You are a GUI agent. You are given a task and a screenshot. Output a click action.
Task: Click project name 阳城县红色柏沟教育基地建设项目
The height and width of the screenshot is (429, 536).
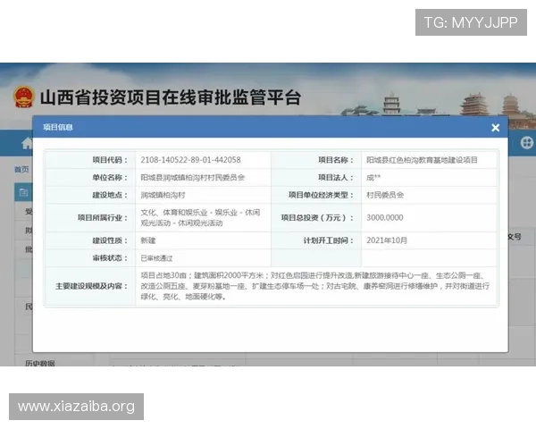[x=422, y=160]
